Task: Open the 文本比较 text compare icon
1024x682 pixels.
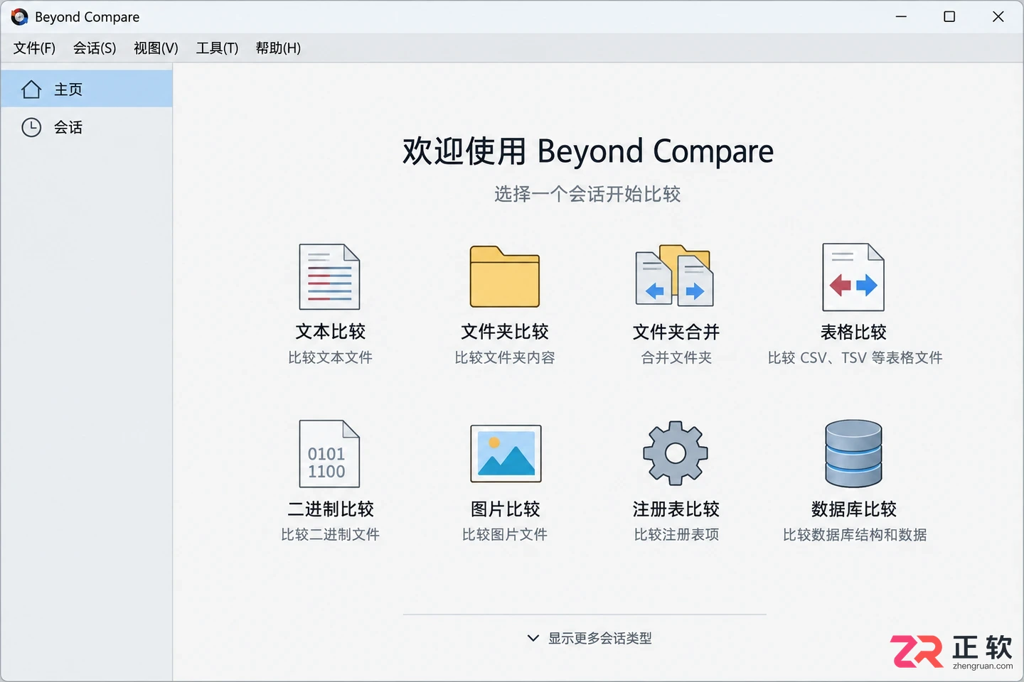Action: pos(329,277)
